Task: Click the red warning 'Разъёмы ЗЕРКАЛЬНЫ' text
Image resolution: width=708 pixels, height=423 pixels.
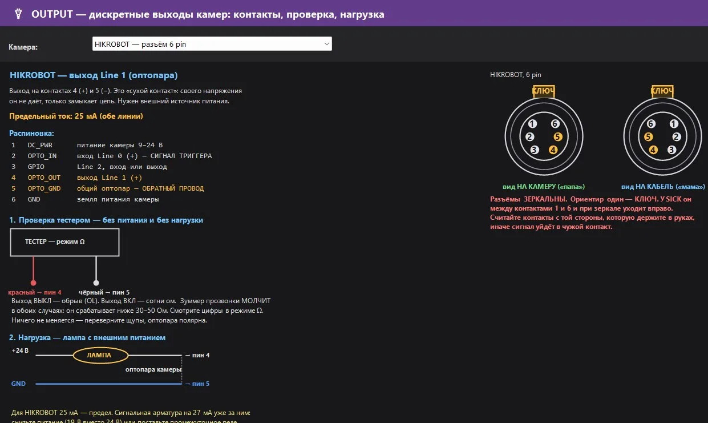Action: point(593,213)
